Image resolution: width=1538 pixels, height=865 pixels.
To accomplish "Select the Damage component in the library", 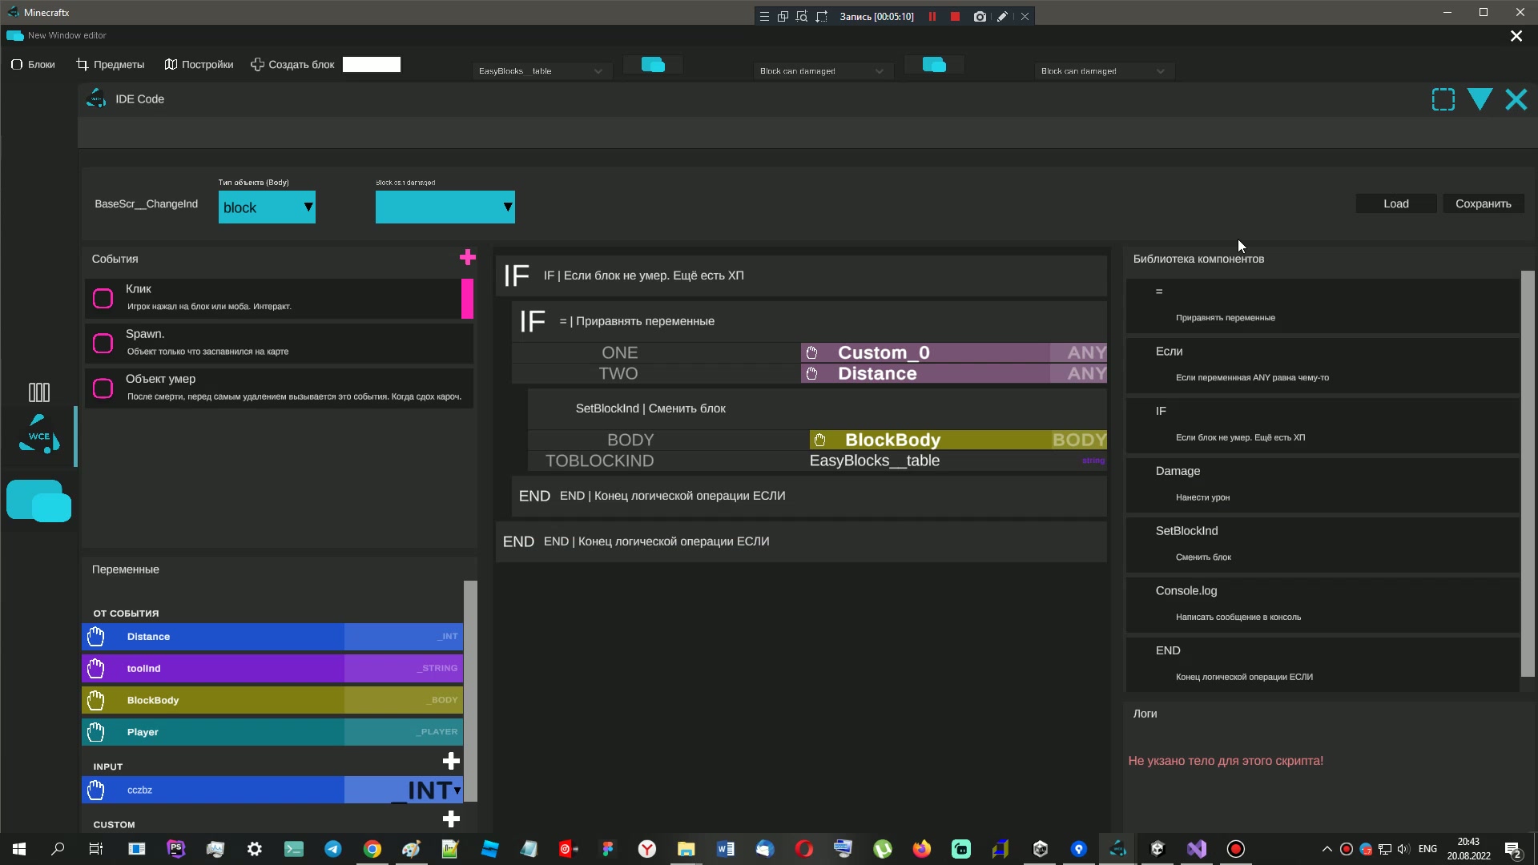I will tap(1322, 484).
